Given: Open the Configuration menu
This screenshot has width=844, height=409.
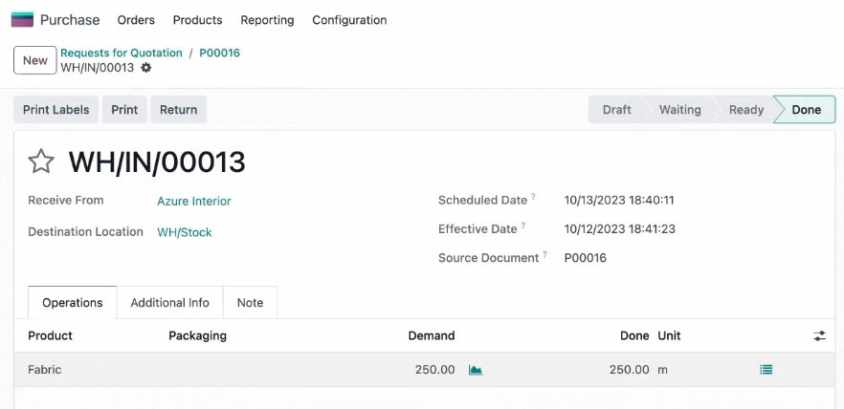Looking at the screenshot, I should [349, 20].
